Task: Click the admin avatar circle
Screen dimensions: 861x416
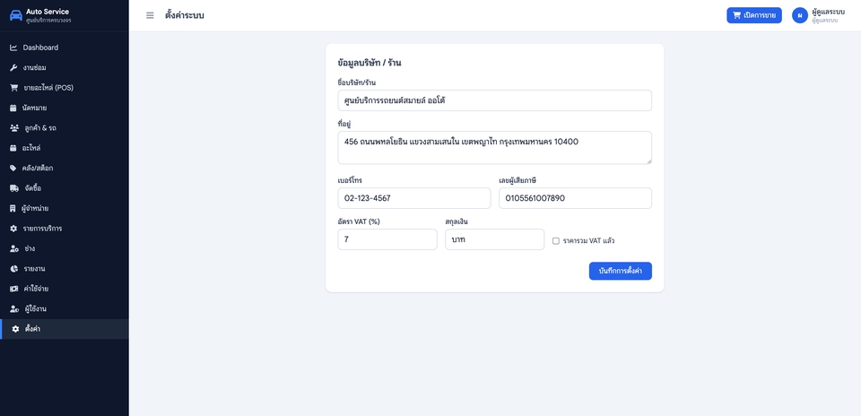Action: 799,15
